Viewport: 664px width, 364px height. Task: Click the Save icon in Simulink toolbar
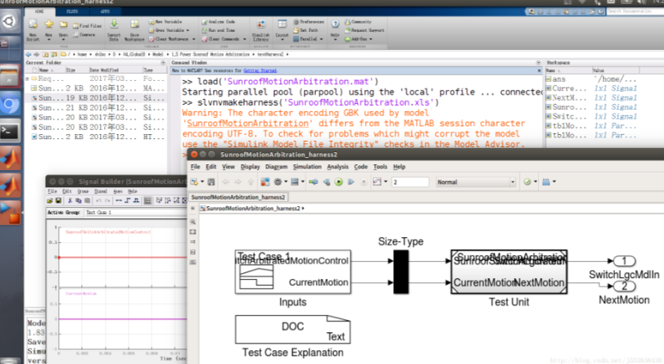click(212, 182)
